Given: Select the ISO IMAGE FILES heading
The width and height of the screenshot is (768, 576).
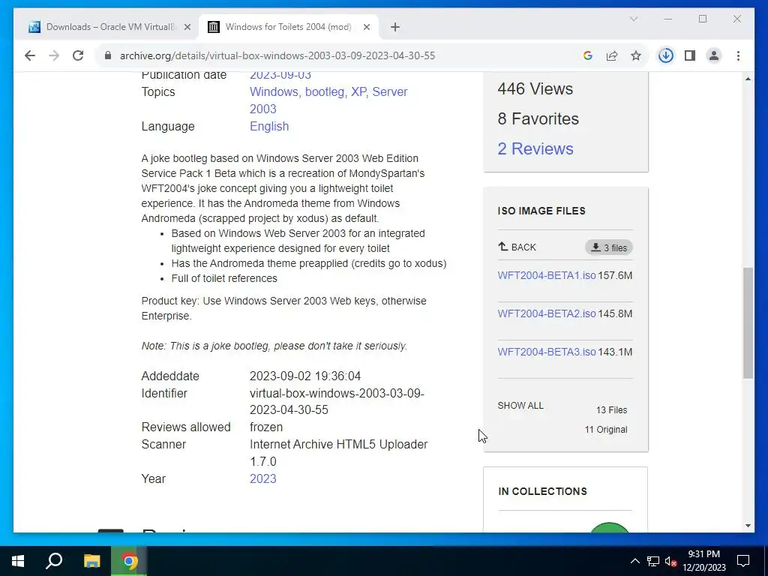Looking at the screenshot, I should (x=541, y=211).
